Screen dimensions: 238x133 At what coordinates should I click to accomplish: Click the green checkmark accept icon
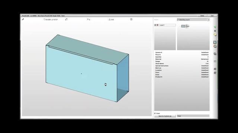[x=215, y=27]
